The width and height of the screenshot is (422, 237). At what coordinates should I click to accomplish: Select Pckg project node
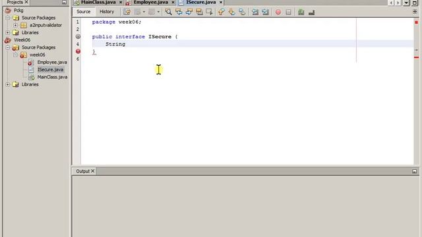click(18, 11)
